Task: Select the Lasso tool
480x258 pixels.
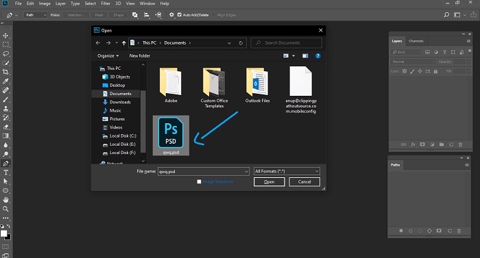Action: (x=5, y=54)
